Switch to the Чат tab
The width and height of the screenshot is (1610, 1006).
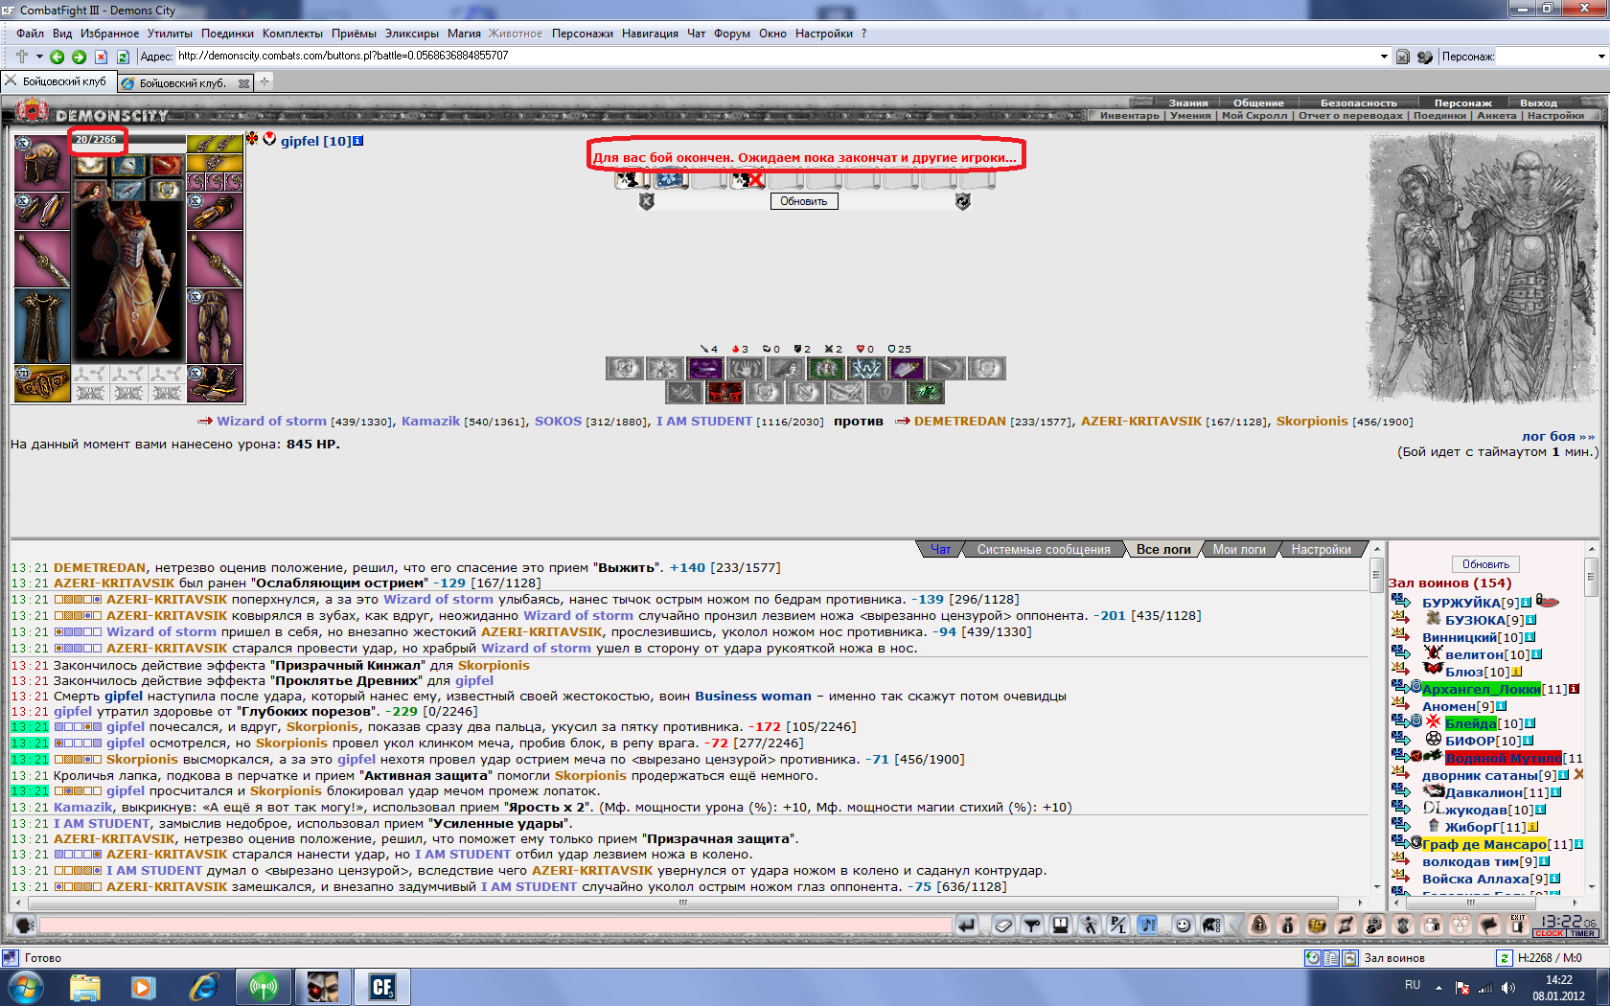(x=940, y=549)
